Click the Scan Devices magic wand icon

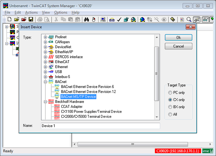click(x=157, y=19)
